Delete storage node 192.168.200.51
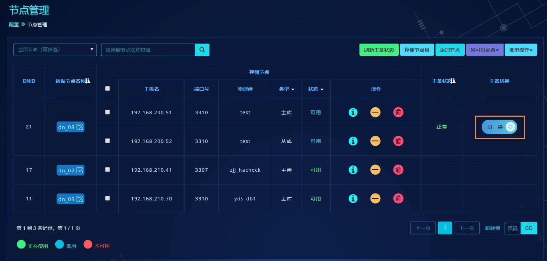 [x=398, y=112]
